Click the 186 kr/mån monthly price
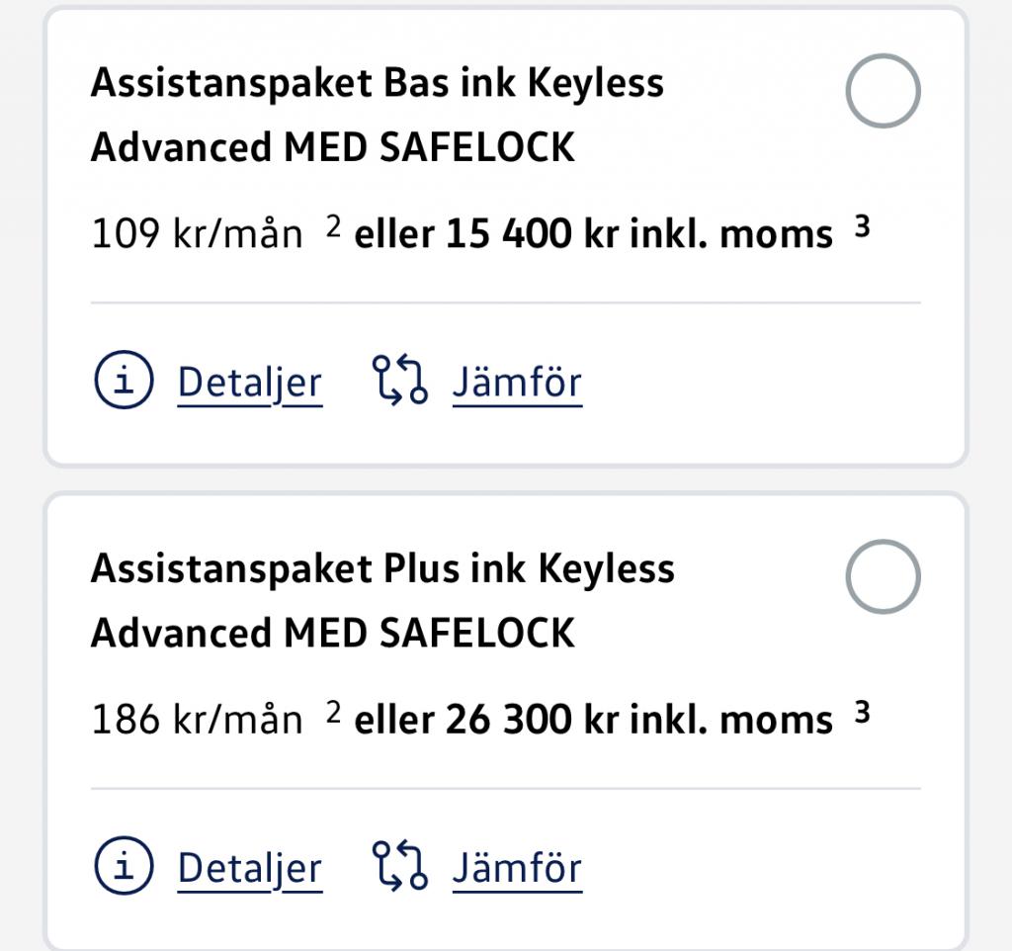 (198, 720)
